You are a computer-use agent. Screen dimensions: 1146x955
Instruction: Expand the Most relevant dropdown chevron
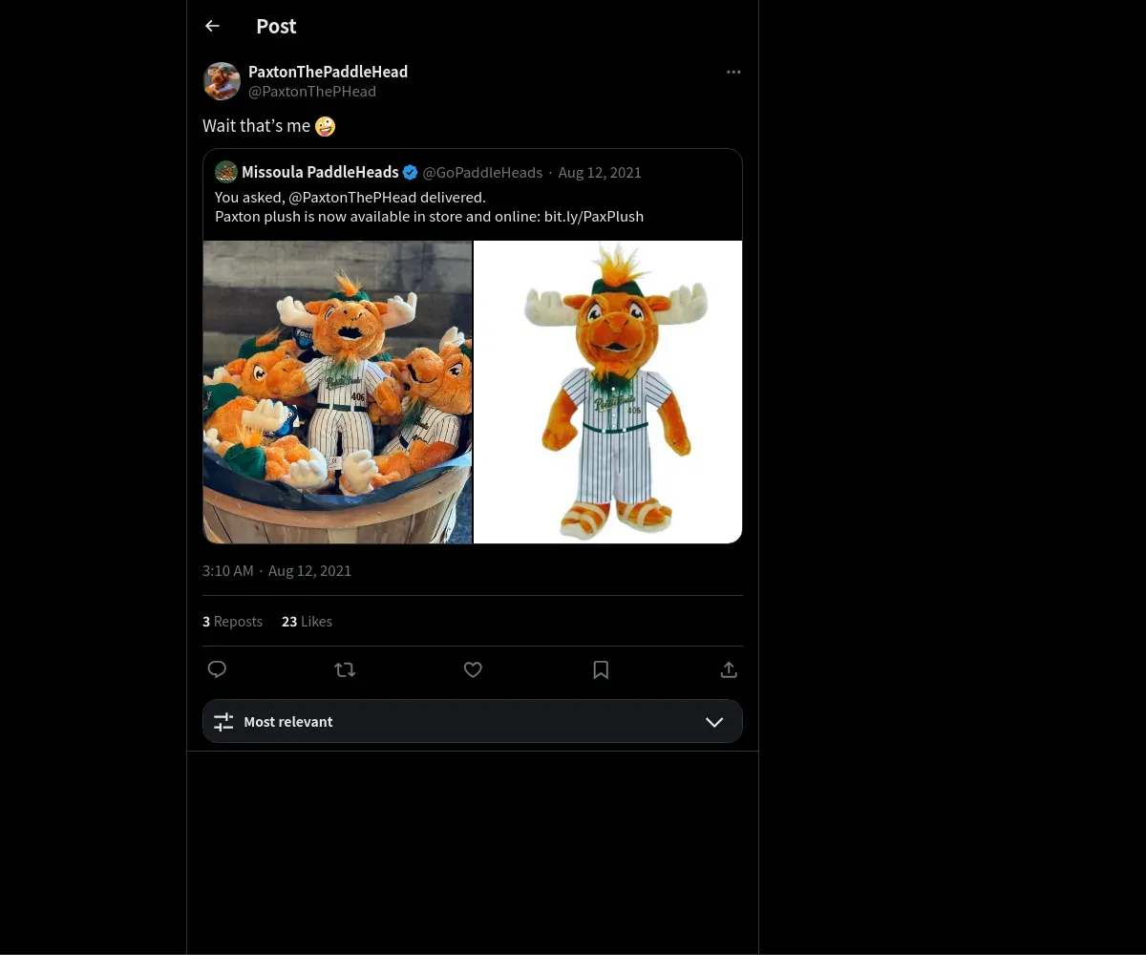[x=714, y=722]
